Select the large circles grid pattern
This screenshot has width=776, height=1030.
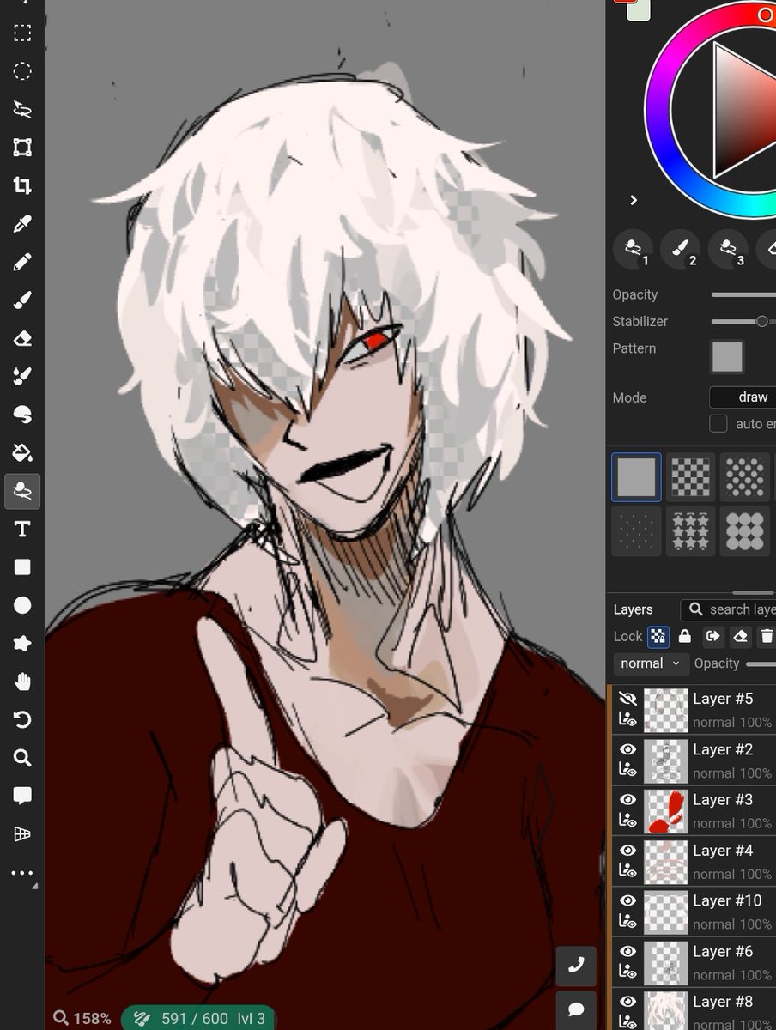tap(744, 531)
